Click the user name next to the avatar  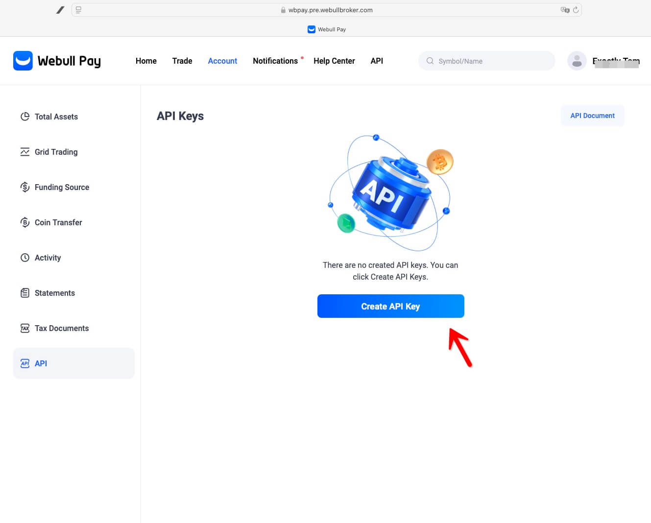(616, 61)
